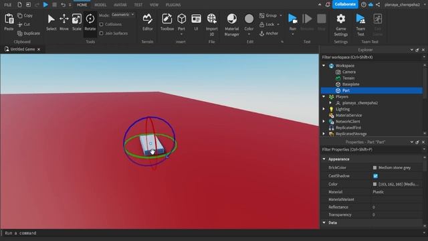Click the Transparency value field

pos(397,215)
